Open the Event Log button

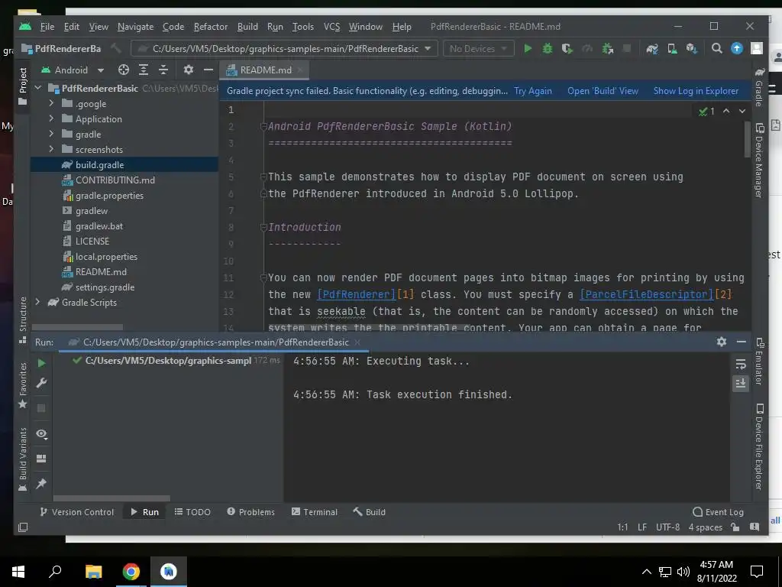(x=718, y=511)
